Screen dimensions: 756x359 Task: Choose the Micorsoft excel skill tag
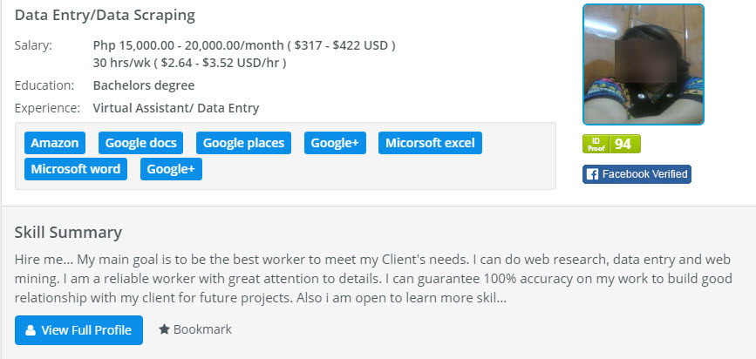[x=430, y=143]
